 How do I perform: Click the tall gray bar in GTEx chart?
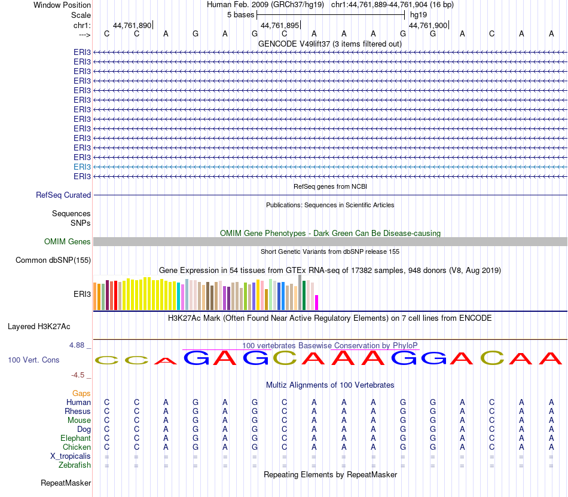300,293
